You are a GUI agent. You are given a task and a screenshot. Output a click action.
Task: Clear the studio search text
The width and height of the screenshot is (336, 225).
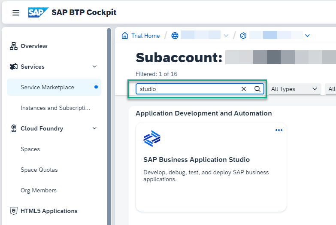click(244, 89)
